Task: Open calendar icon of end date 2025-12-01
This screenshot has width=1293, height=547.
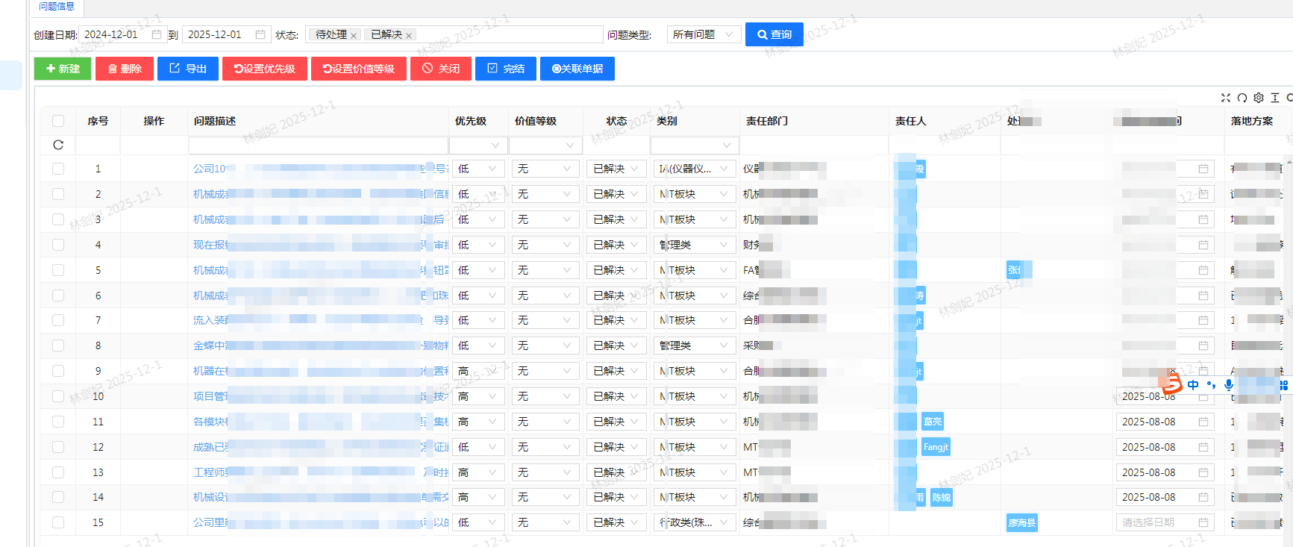Action: click(x=260, y=34)
